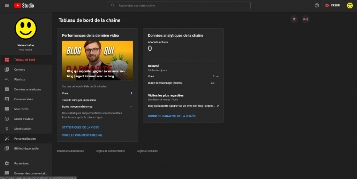Click the latest video thumbnail
Viewport: 357px width, 179px height.
(x=97, y=61)
